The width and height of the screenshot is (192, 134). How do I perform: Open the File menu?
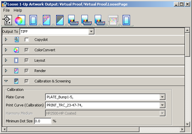pyautogui.click(x=6, y=10)
